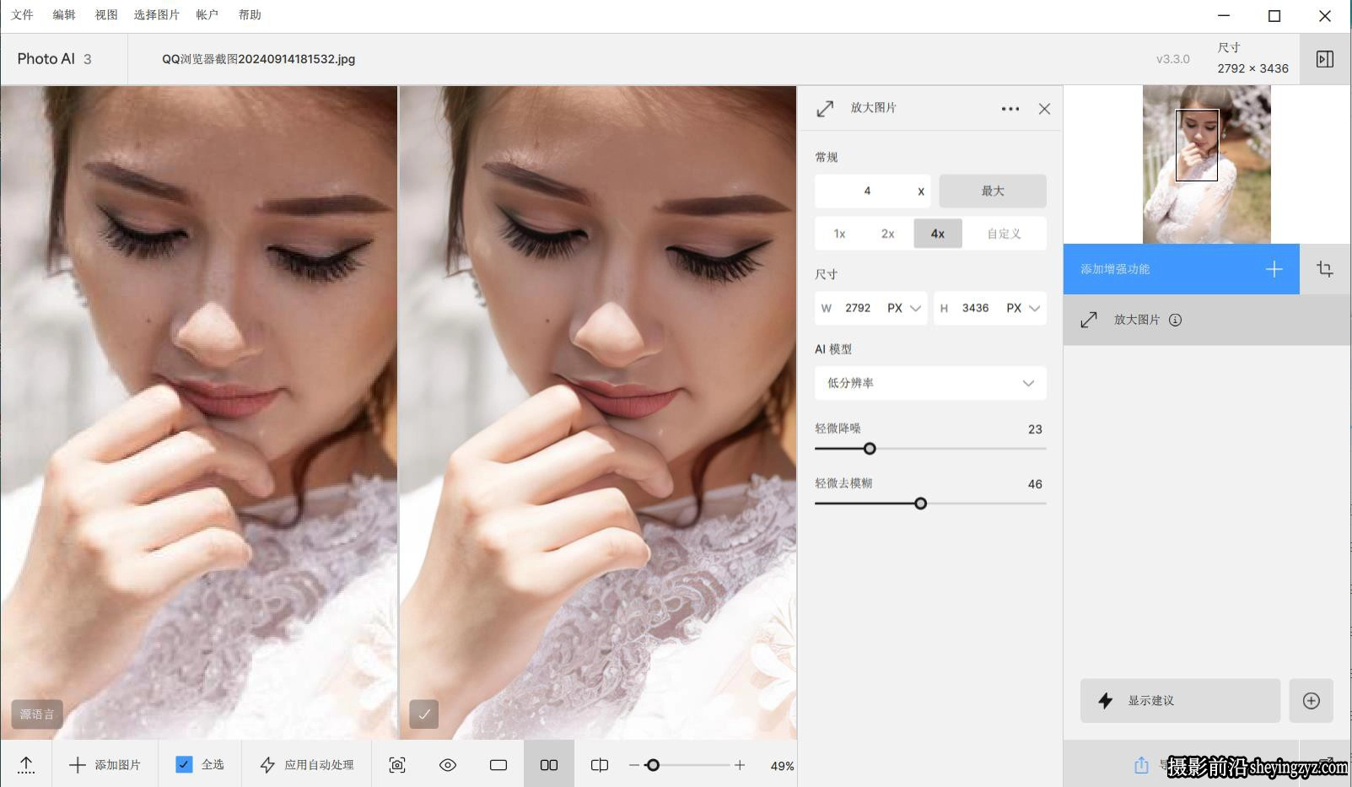
Task: Switch to side-by-side view layout icon
Action: tap(549, 765)
